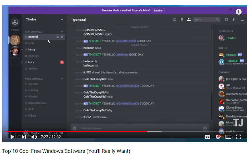Add a server with plus circle
249x156 pixels.
coord(15,62)
